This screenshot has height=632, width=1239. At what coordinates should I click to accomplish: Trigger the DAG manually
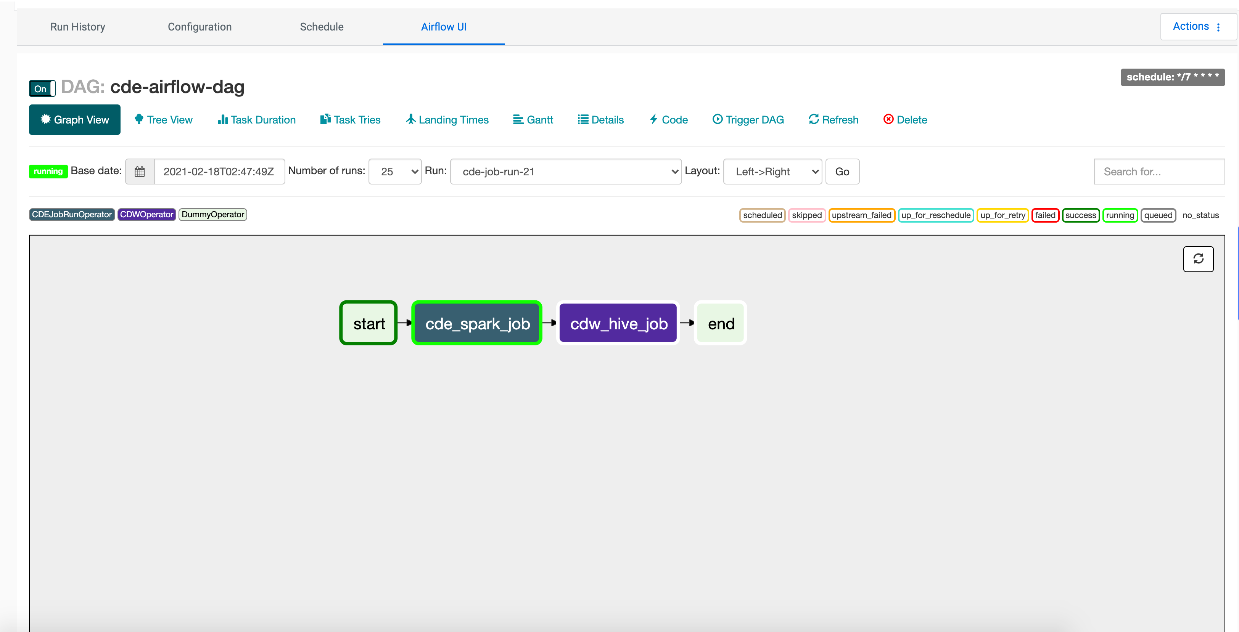[x=748, y=120]
